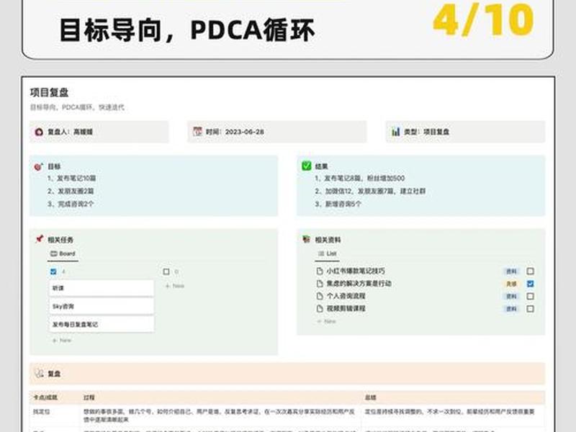Image resolution: width=576 pixels, height=432 pixels.
Task: Click result line 1 about 发布笔记8篇
Action: tap(359, 178)
